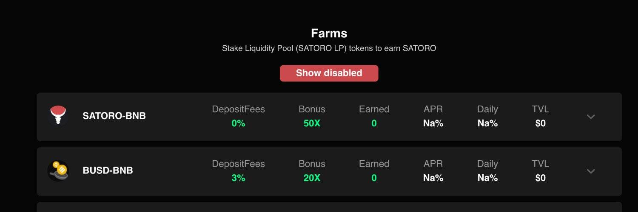Click the Earned amount in SATORO-BNB row

(374, 123)
